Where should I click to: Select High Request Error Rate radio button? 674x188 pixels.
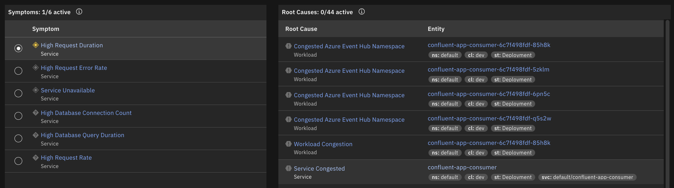pos(18,71)
